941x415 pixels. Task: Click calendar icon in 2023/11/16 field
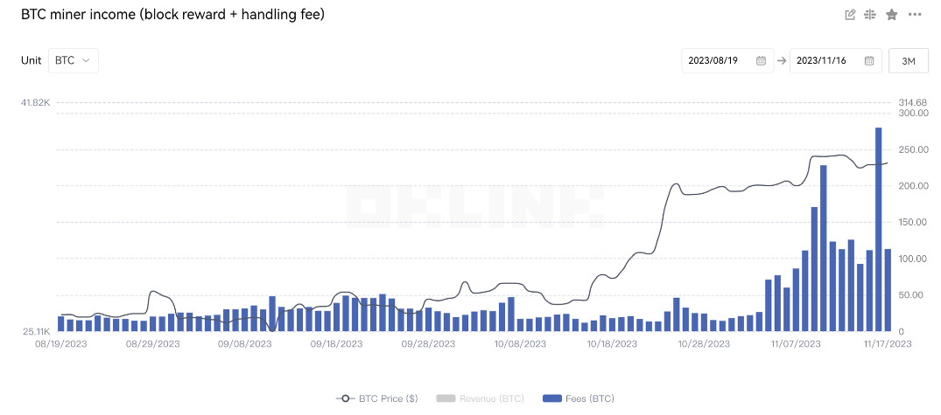pyautogui.click(x=868, y=60)
